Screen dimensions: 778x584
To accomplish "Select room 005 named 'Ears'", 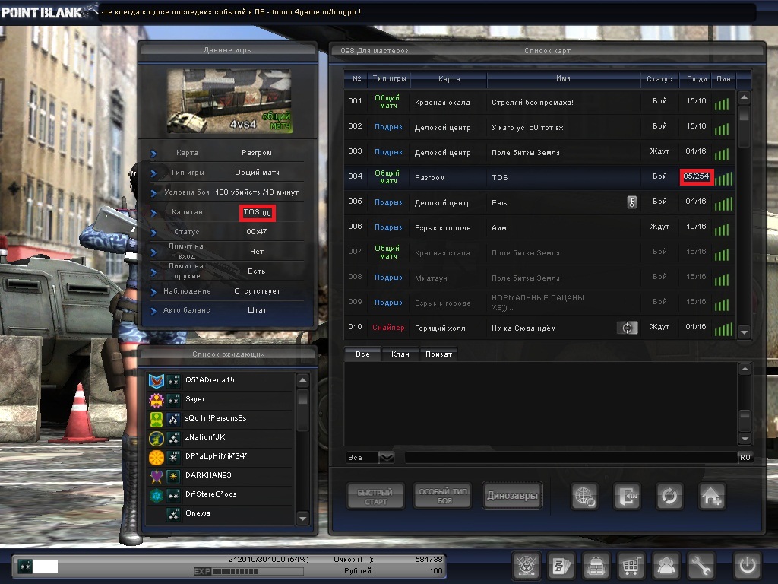I will pyautogui.click(x=539, y=202).
